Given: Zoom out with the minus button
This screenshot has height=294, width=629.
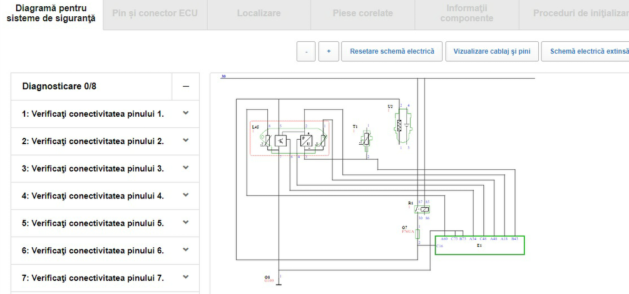Looking at the screenshot, I should coord(305,51).
